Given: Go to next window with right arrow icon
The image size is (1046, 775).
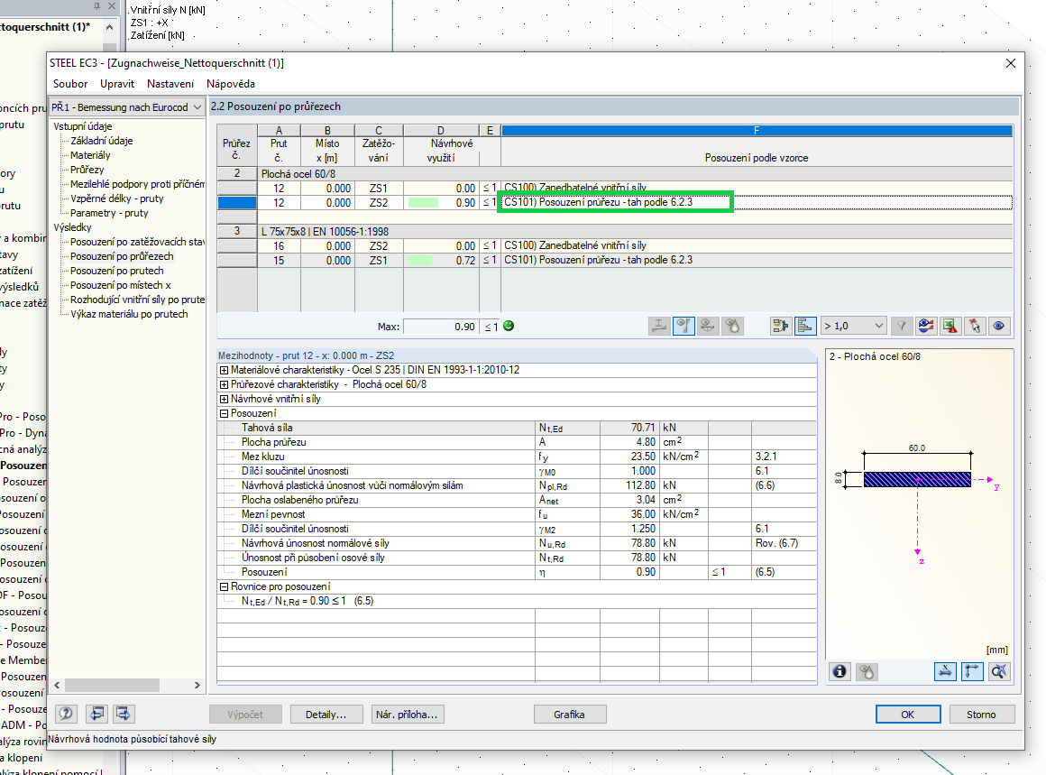Looking at the screenshot, I should click(124, 714).
